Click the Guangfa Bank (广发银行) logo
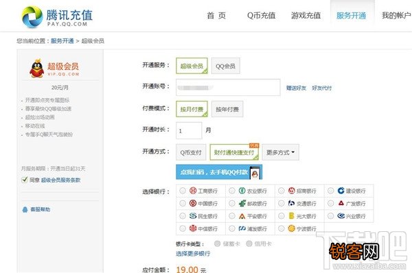 [x=341, y=203]
